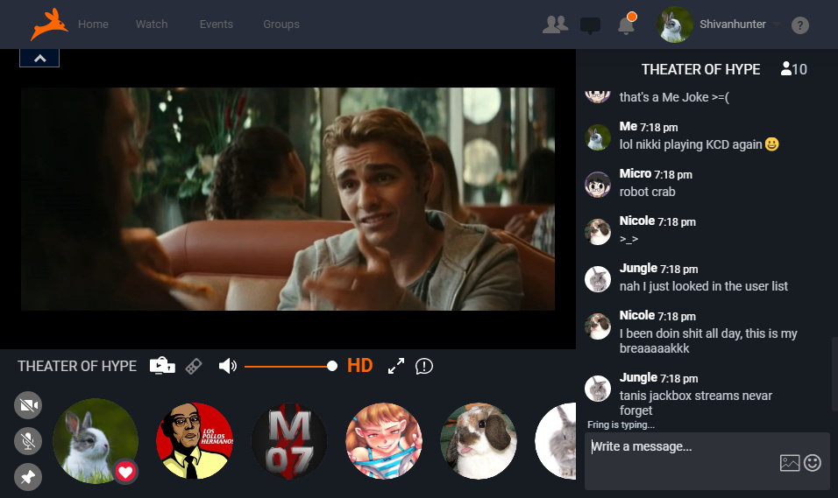838x498 pixels.
Task: Open the share screen/video launcher icon
Action: 162,366
